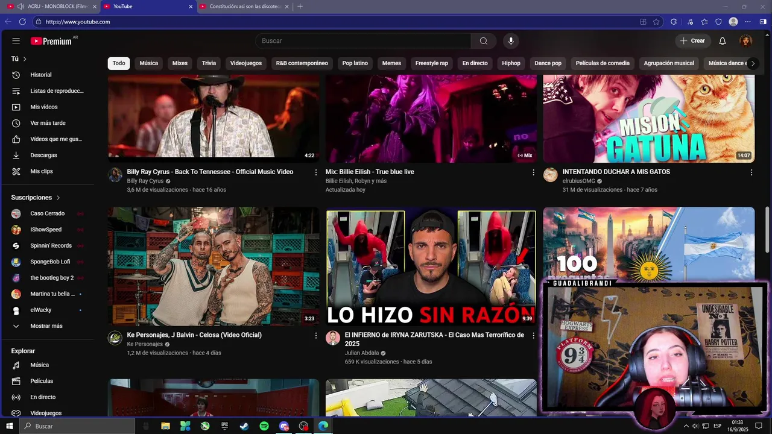Expand the Tú section chevron
Screen dimensions: 772x434
click(25, 59)
